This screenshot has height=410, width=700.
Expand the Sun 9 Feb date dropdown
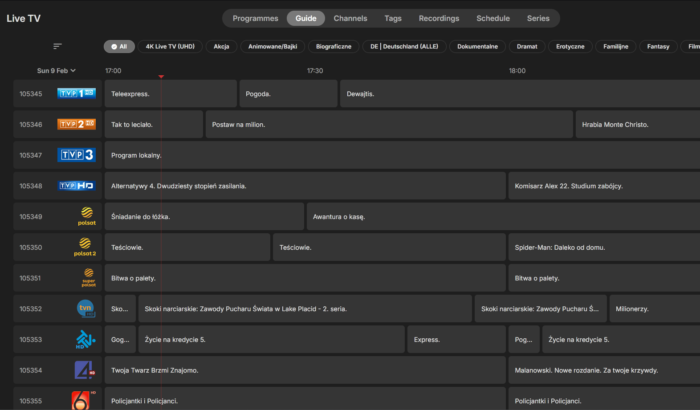(56, 71)
